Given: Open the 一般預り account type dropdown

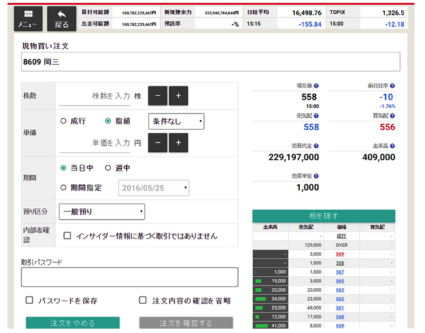Looking at the screenshot, I should click(x=102, y=212).
